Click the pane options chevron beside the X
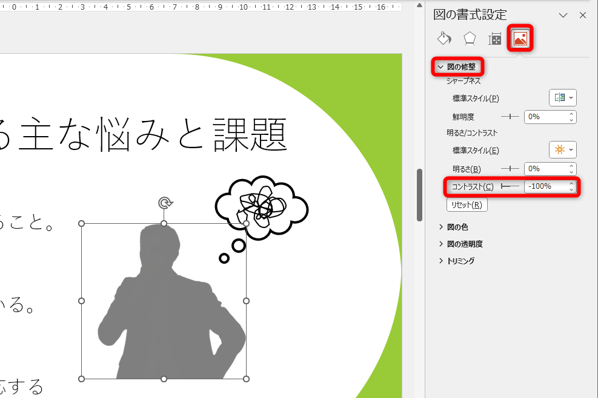The image size is (598, 398). 564,15
